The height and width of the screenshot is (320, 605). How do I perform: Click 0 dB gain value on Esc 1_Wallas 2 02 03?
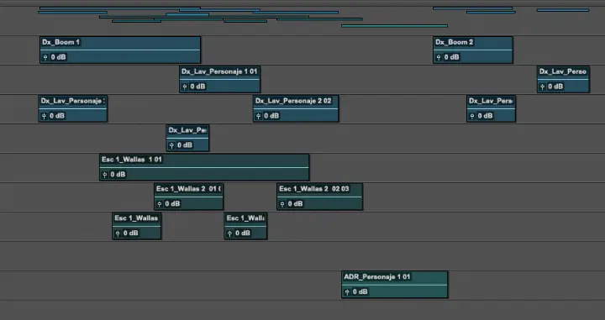[x=295, y=204]
